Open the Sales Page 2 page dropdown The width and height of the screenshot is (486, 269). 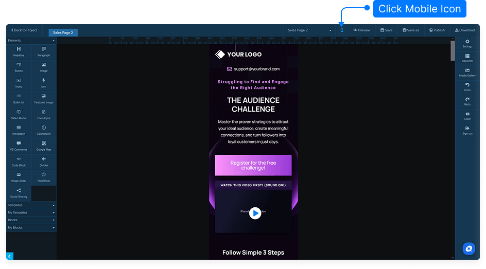(309, 30)
